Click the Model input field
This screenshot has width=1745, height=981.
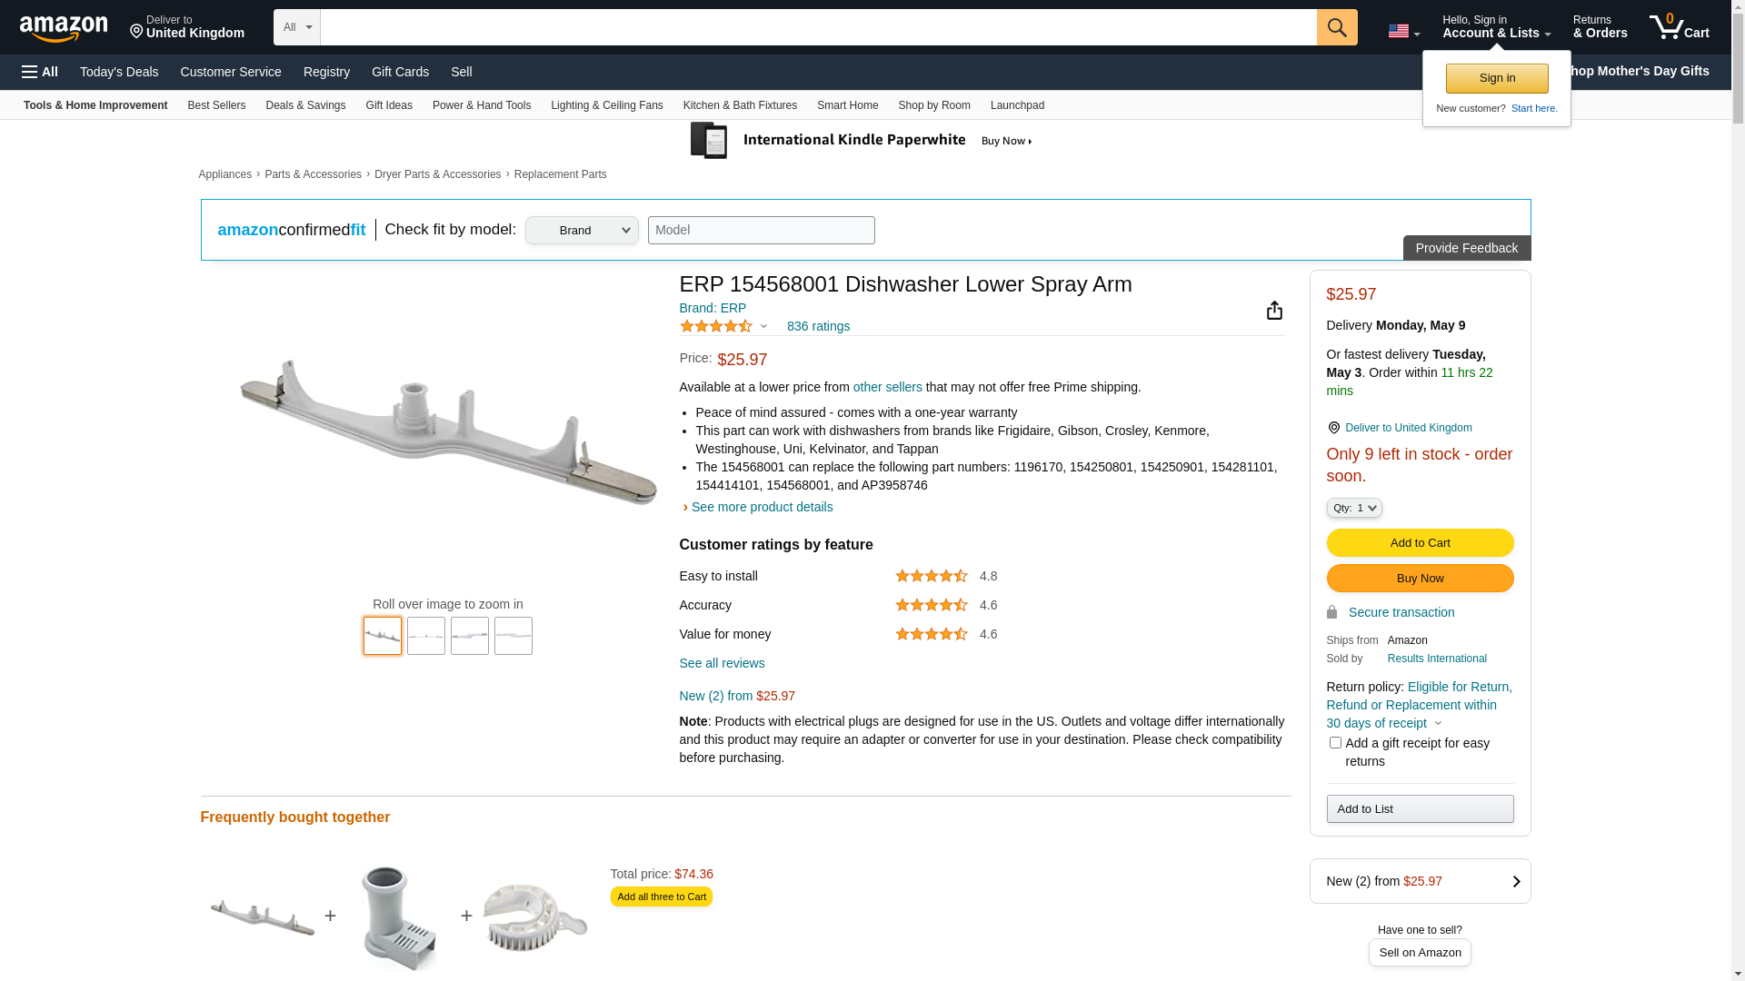(x=762, y=231)
